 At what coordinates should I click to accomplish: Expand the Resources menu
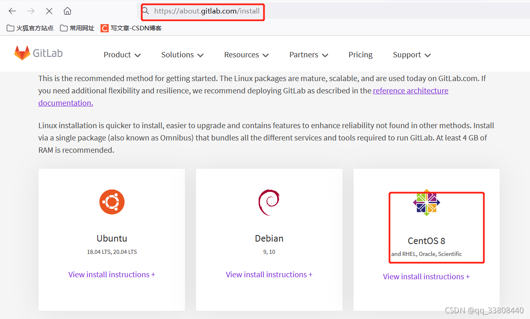247,55
